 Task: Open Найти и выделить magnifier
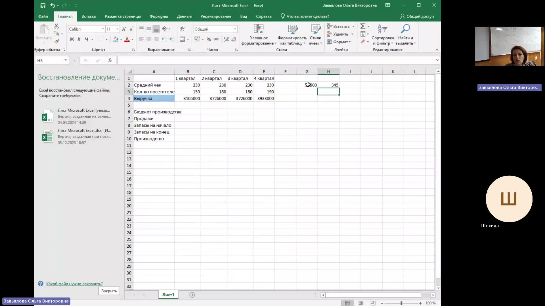[x=405, y=35]
